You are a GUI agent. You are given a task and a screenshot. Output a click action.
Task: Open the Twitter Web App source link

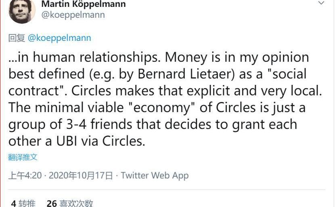pos(155,175)
